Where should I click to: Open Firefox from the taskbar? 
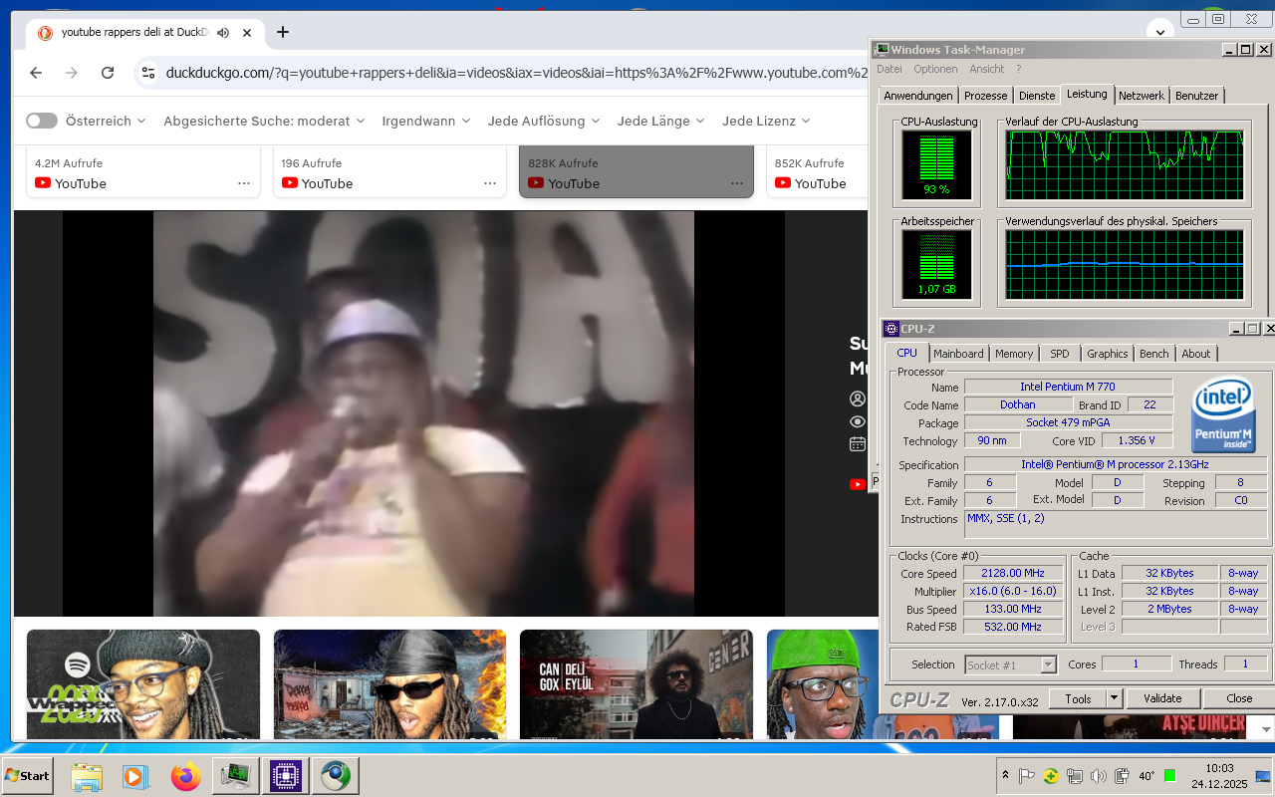click(x=185, y=776)
